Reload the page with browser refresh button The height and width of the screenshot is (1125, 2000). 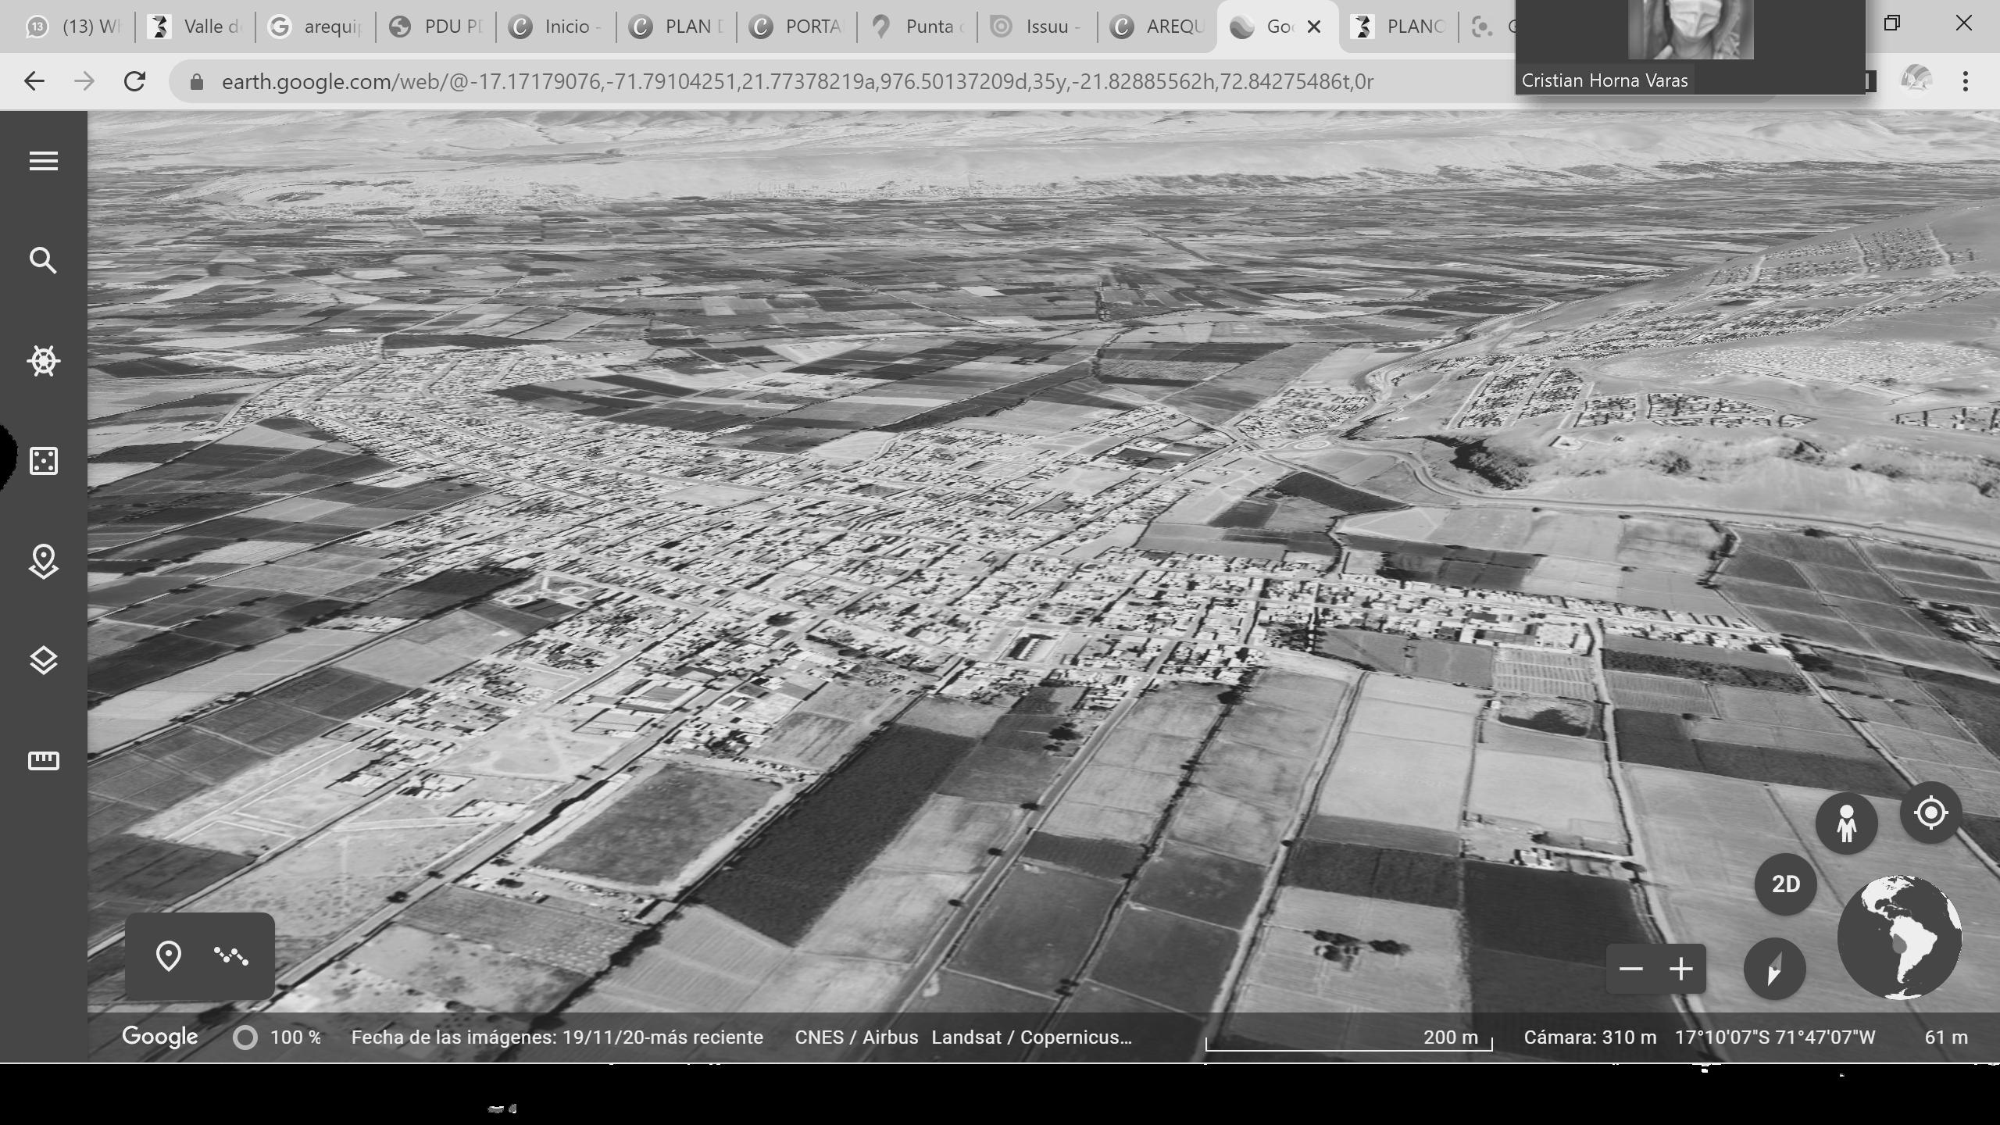point(134,81)
